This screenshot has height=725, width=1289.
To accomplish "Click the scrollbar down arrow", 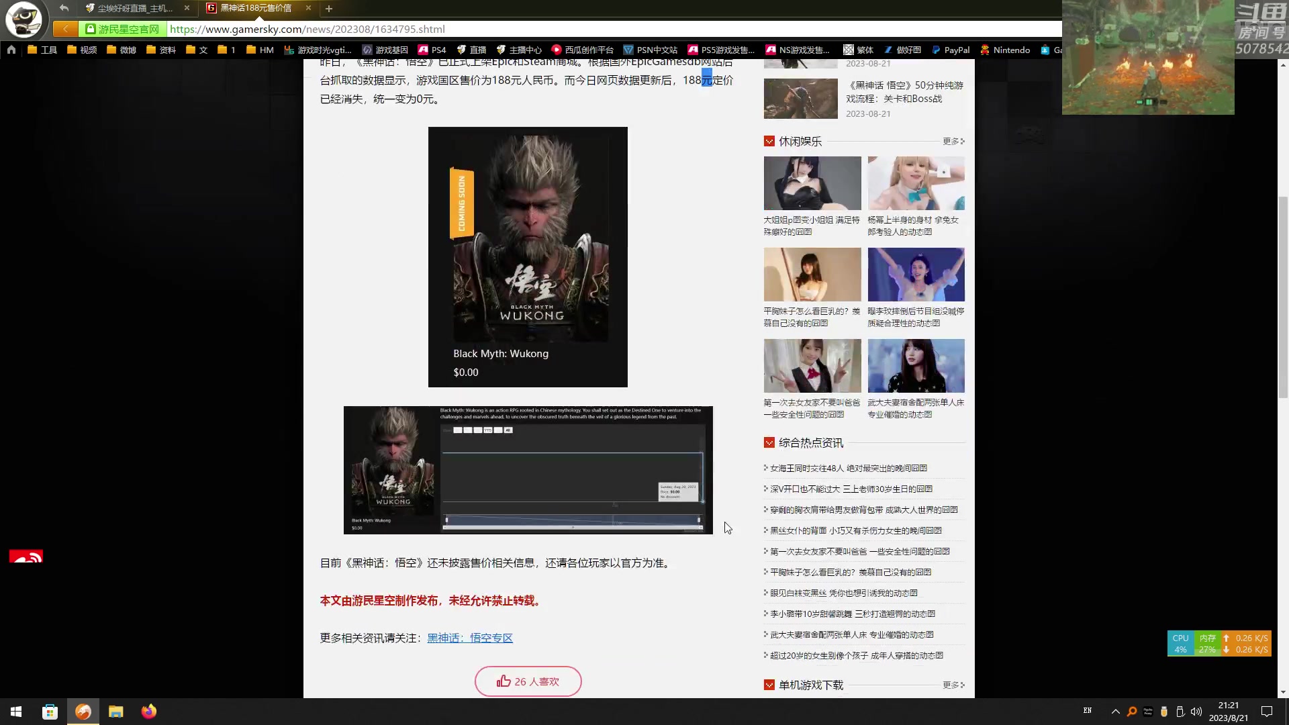I will pyautogui.click(x=1283, y=692).
